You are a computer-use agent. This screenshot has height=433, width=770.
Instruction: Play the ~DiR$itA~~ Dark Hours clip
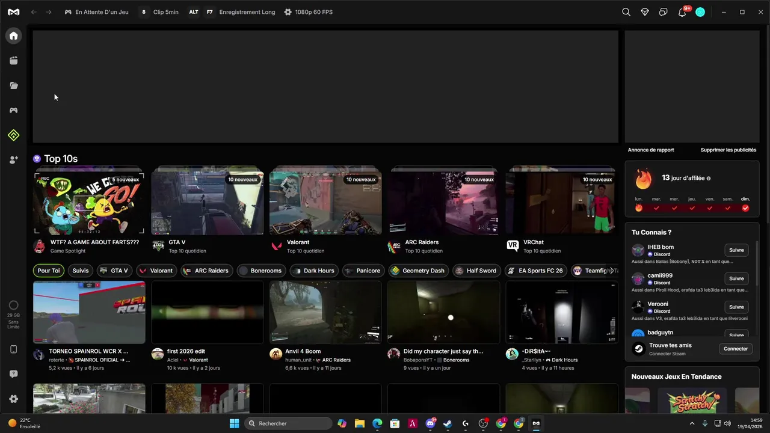click(x=562, y=312)
